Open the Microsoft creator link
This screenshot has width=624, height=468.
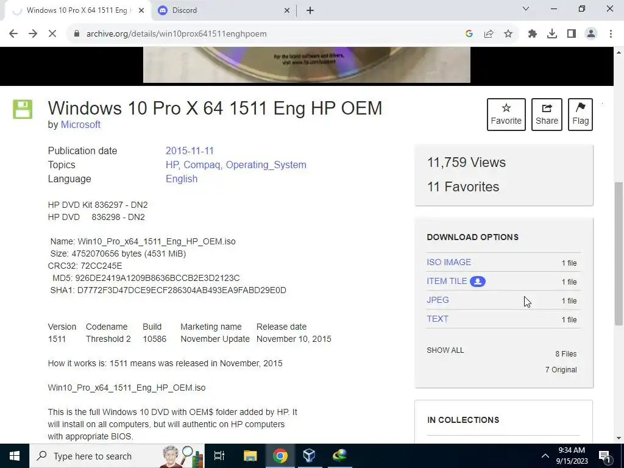click(80, 124)
